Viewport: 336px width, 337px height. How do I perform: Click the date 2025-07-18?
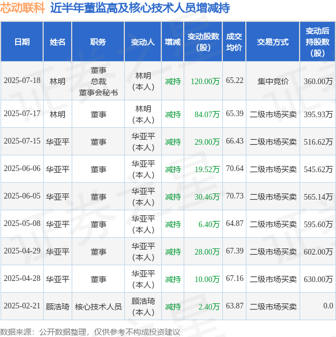[x=22, y=81]
